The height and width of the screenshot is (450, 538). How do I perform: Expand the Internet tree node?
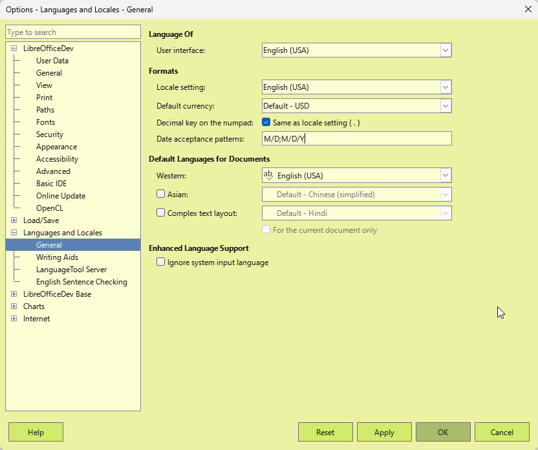(x=14, y=319)
